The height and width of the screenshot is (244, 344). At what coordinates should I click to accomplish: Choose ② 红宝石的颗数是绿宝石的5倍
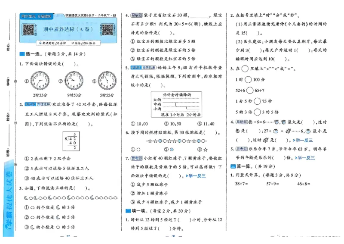pos(163,50)
